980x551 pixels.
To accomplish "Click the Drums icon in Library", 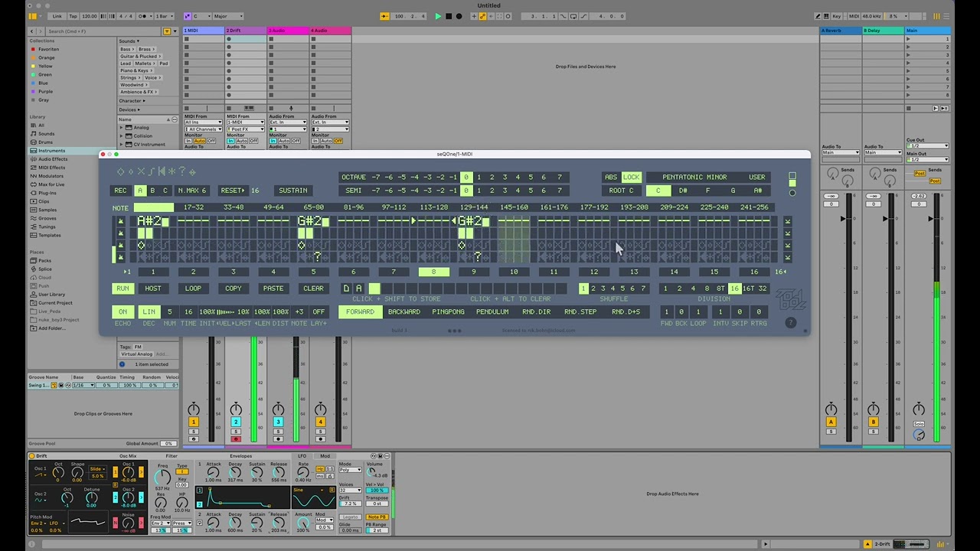I will (x=33, y=142).
